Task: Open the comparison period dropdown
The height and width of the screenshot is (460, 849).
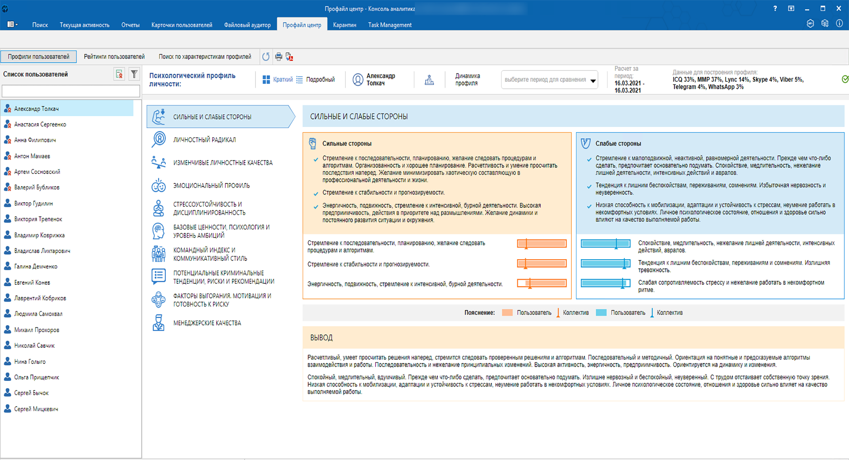Action: point(593,80)
